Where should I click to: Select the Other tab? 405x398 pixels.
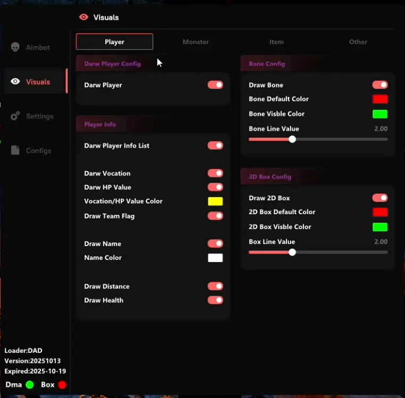coord(358,42)
